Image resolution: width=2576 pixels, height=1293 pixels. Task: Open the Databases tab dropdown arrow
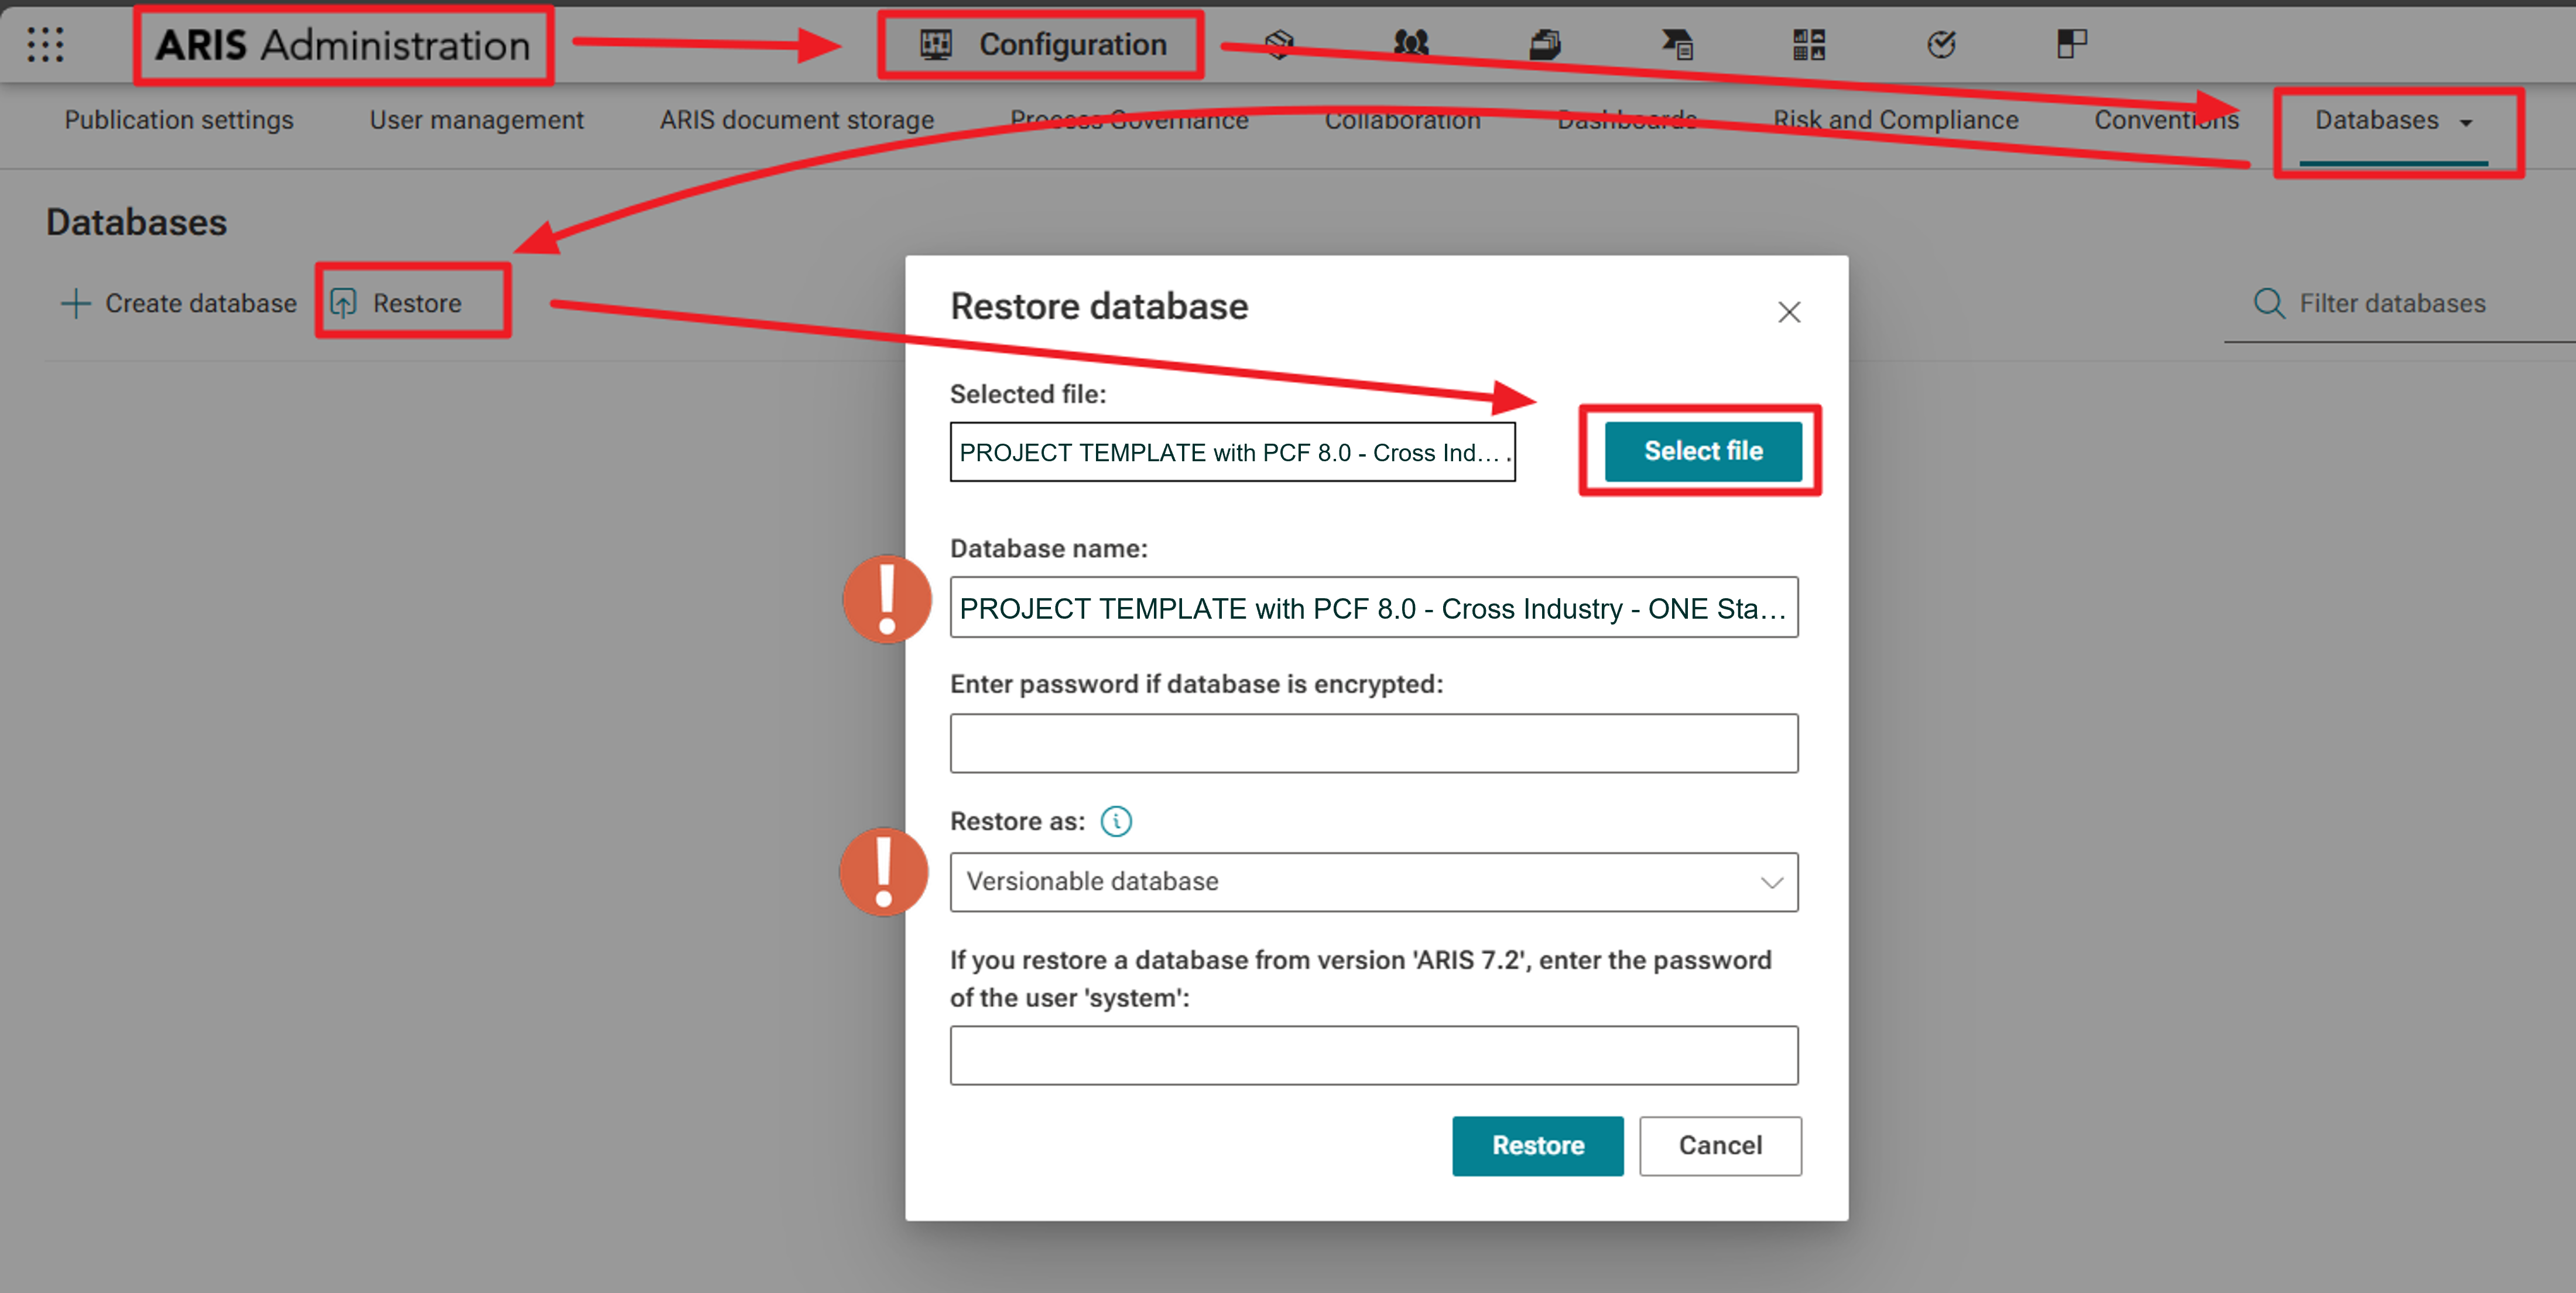coord(2466,122)
